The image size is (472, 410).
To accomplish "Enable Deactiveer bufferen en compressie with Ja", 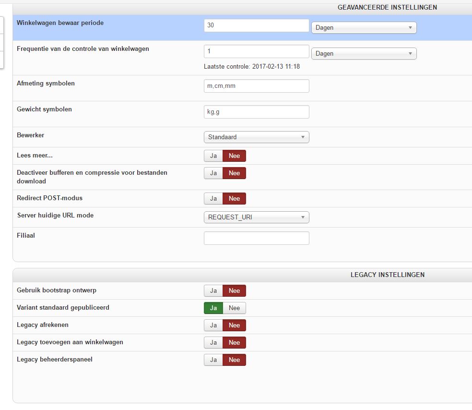I will point(213,173).
